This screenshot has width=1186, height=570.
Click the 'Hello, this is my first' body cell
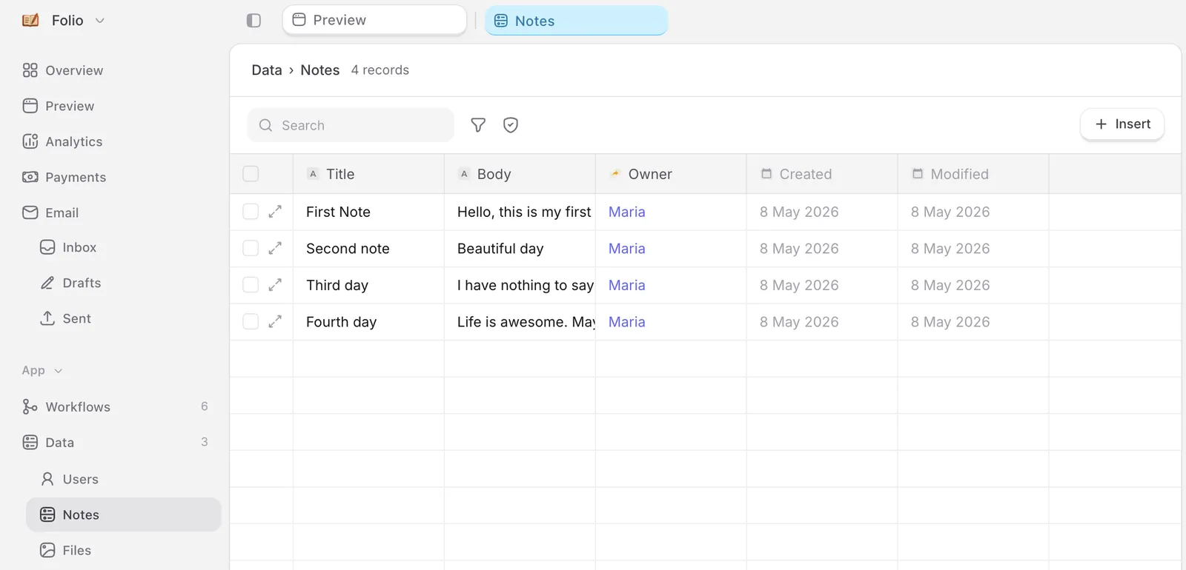520,212
